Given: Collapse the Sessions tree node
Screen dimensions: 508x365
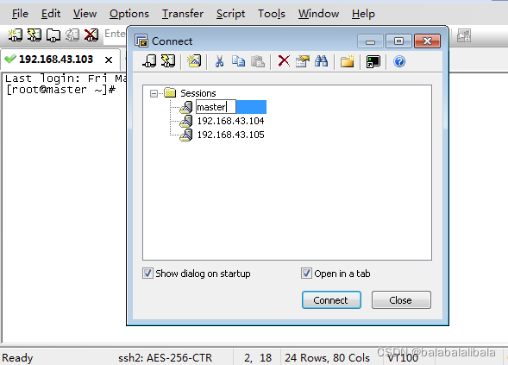Looking at the screenshot, I should tap(154, 94).
